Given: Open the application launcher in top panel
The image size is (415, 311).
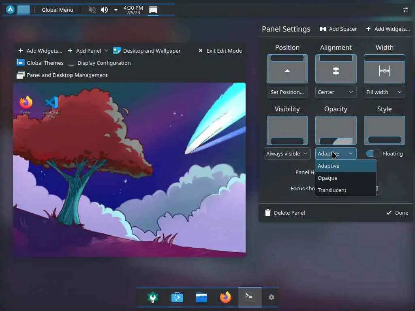Looking at the screenshot, I should click(10, 10).
